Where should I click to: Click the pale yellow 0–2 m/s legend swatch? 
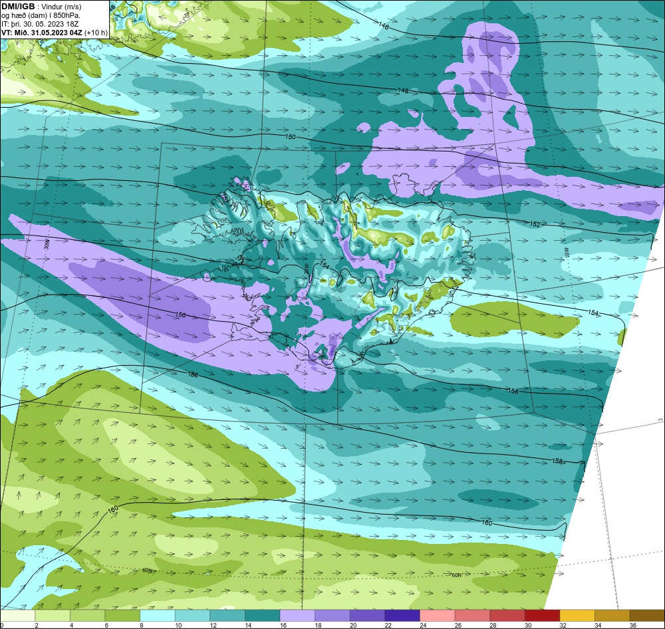[18, 616]
